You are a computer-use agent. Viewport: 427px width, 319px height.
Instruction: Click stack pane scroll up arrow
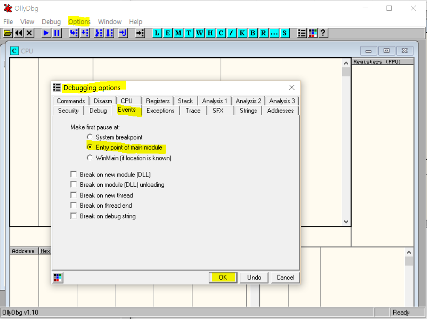(x=409, y=252)
